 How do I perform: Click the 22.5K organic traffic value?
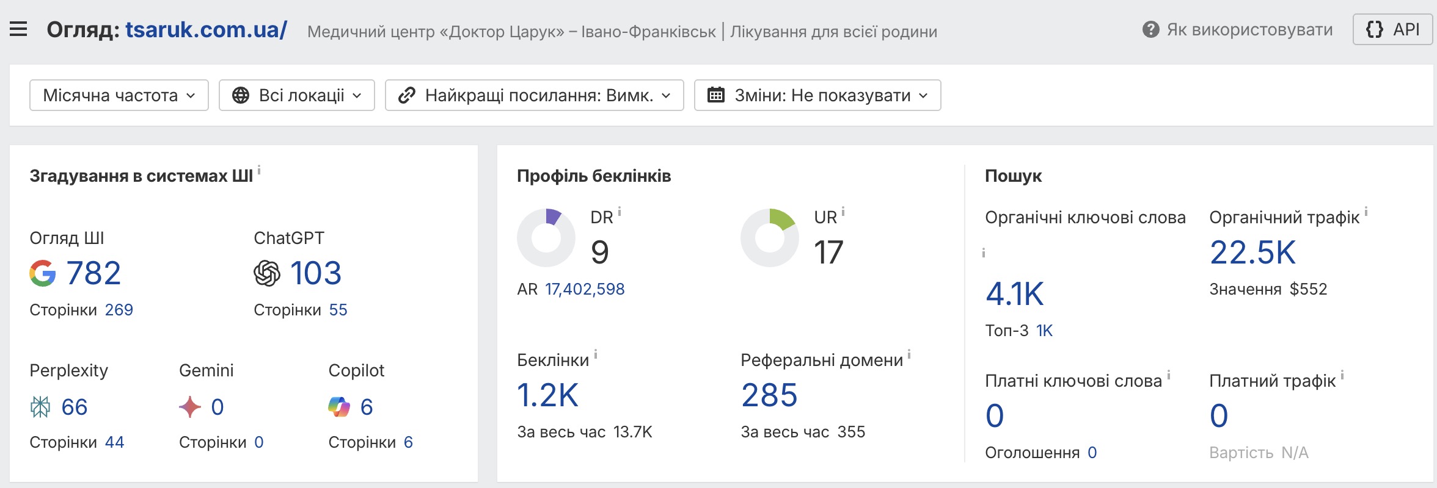point(1252,252)
